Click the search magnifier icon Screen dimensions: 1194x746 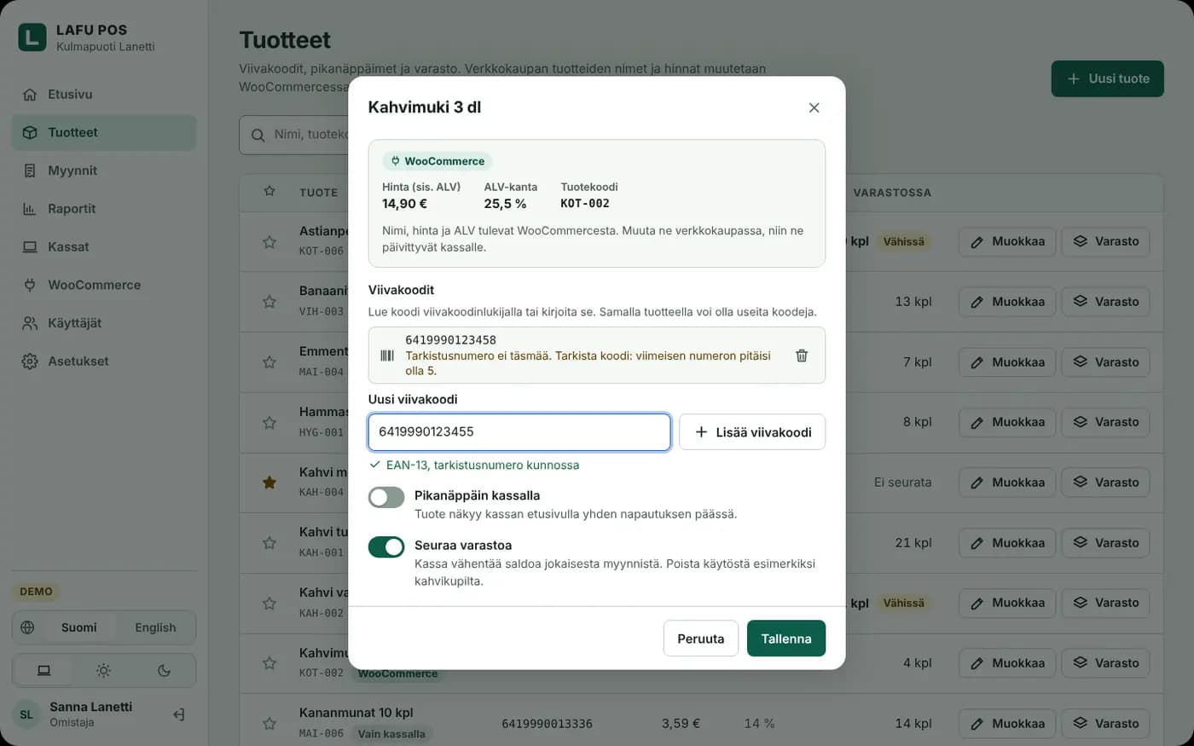[258, 136]
